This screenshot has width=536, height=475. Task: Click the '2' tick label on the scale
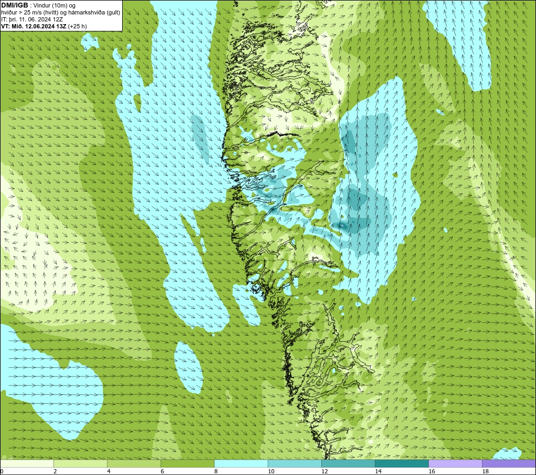pyautogui.click(x=55, y=472)
